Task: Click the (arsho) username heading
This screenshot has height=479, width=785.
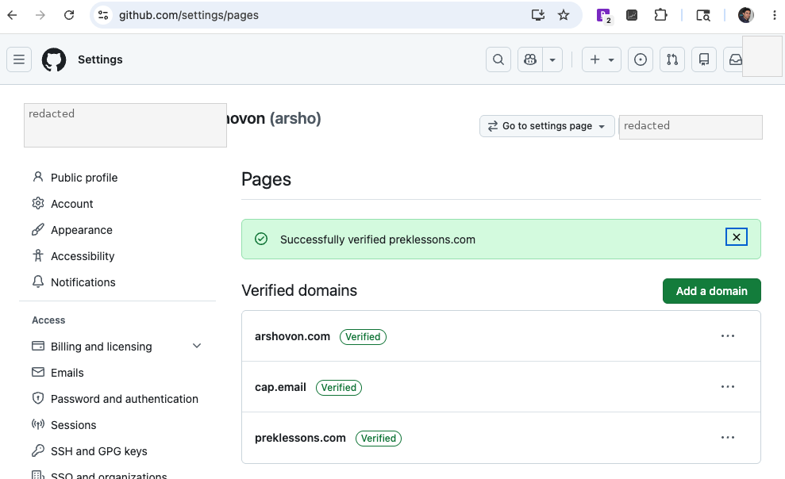Action: click(x=295, y=118)
